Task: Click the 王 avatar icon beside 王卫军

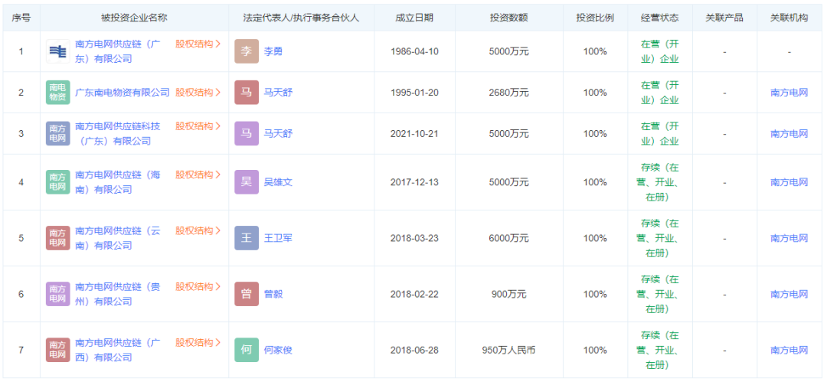Action: point(246,238)
